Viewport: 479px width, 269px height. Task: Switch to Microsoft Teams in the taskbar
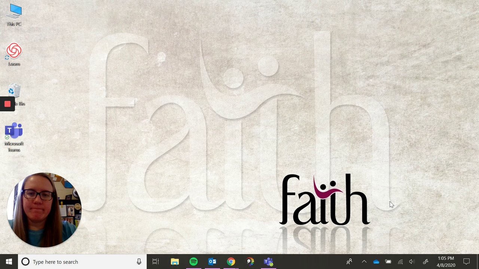tap(269, 262)
